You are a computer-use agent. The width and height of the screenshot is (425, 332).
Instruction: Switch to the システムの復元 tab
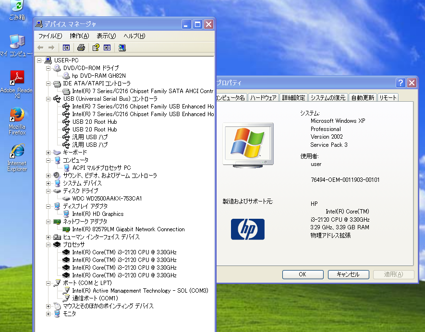[x=328, y=97]
